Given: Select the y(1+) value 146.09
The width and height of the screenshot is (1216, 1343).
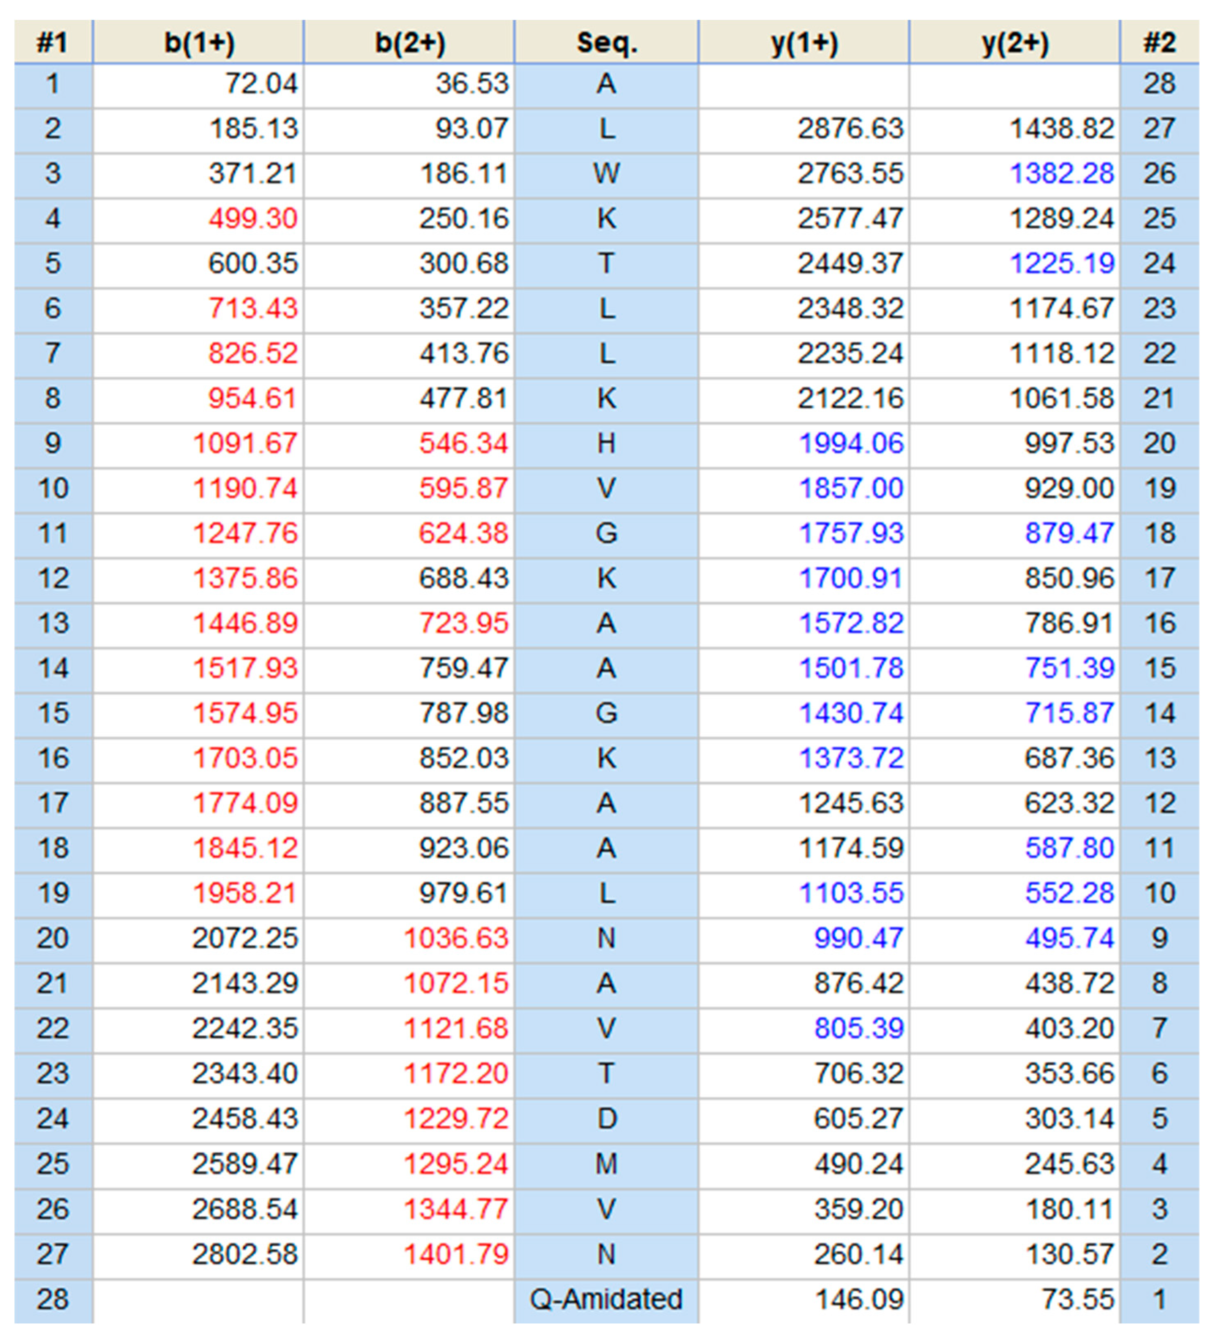Looking at the screenshot, I should tap(858, 1300).
